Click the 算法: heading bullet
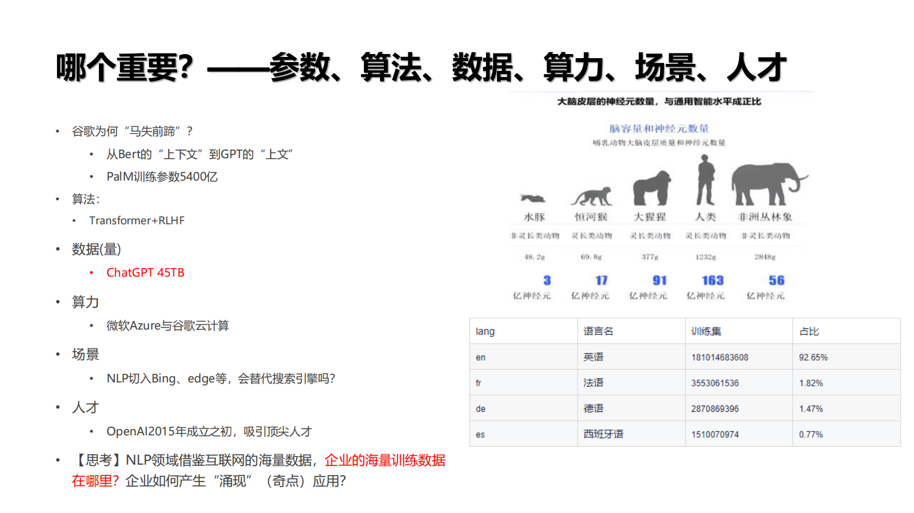 pyautogui.click(x=85, y=199)
